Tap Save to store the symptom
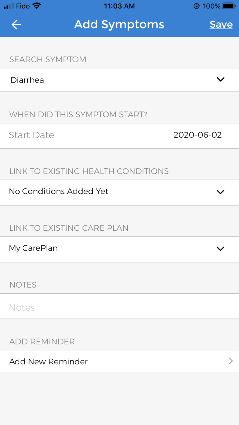239x425 pixels. click(221, 24)
